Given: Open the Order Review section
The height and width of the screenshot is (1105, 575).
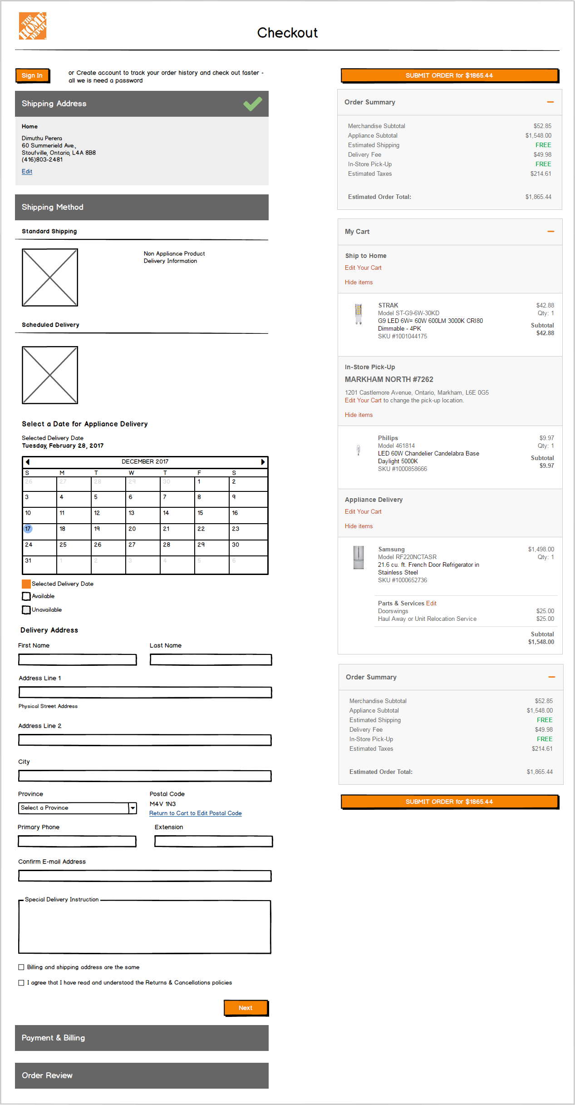Looking at the screenshot, I should pos(142,1076).
